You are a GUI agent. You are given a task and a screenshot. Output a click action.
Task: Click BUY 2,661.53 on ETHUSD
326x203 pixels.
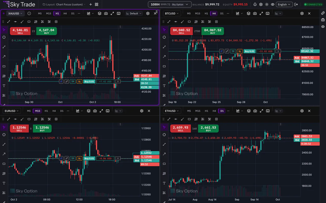208,129
